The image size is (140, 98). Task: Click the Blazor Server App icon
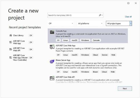(52, 61)
